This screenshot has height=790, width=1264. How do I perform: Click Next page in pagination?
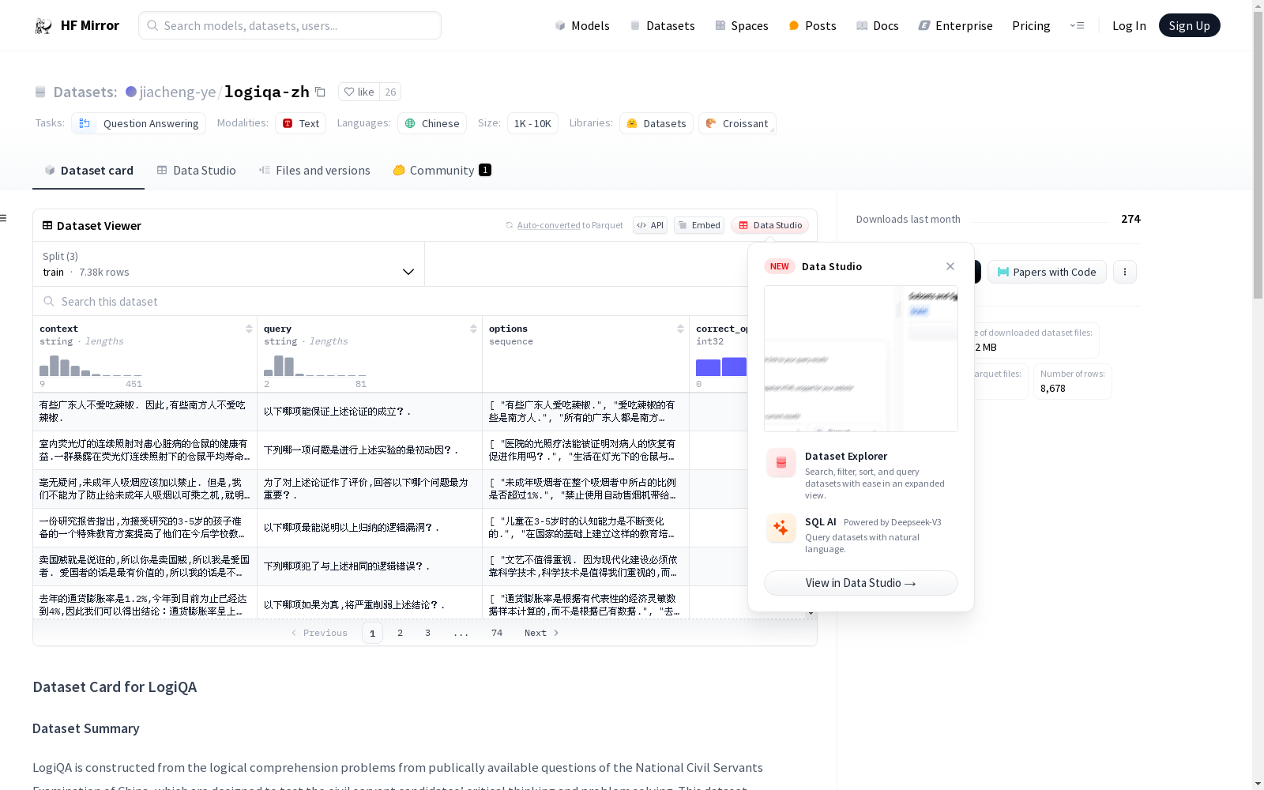click(x=542, y=633)
